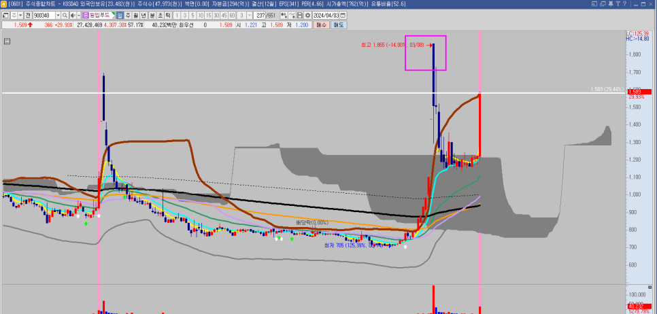The image size is (657, 314).
Task: Click the LC:125.39 indicator text
Action: pyautogui.click(x=637, y=33)
